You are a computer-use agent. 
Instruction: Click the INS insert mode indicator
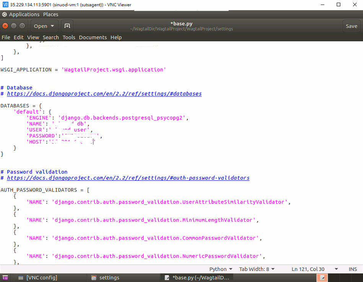click(353, 269)
